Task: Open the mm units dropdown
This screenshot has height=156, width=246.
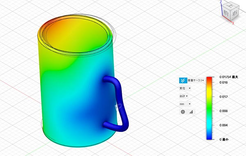Action: [x=185, y=104]
